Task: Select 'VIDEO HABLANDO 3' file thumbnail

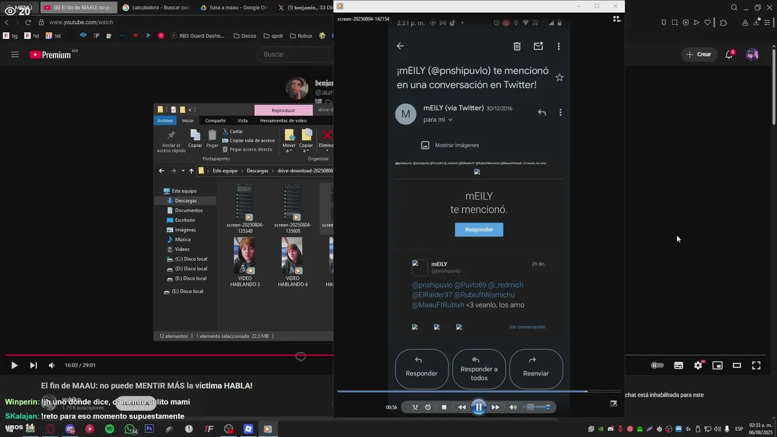Action: (245, 262)
